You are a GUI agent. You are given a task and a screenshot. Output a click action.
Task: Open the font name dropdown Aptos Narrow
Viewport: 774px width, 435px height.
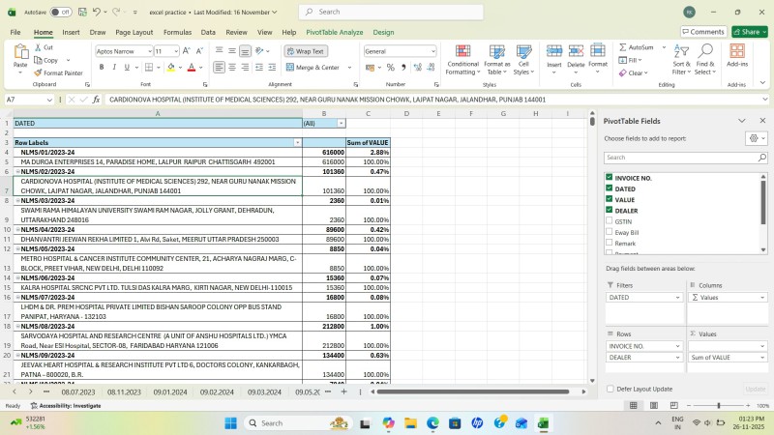tap(148, 51)
